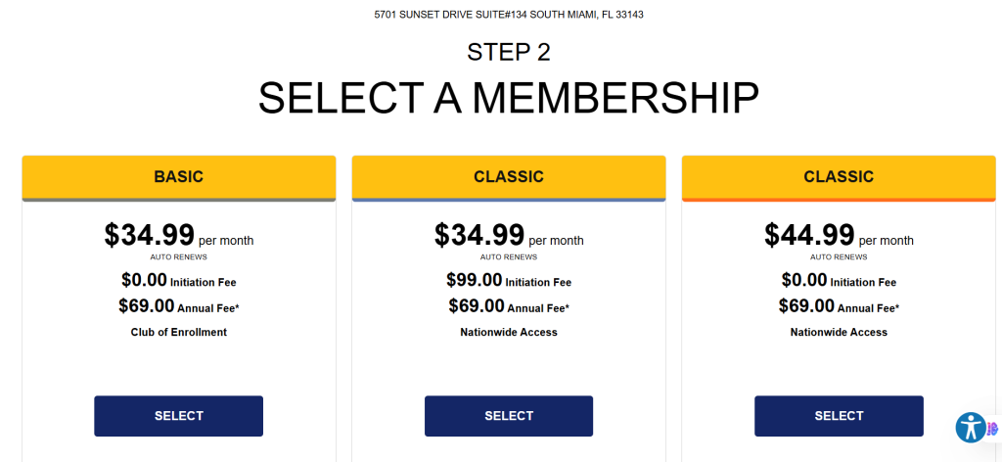This screenshot has width=1002, height=462.
Task: Click $0.00 Initiation Fee in $44.99 plan
Action: pos(839,281)
